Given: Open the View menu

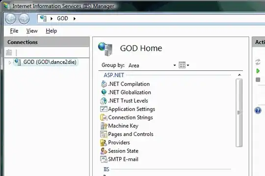Looking at the screenshot, I should 32,31.
